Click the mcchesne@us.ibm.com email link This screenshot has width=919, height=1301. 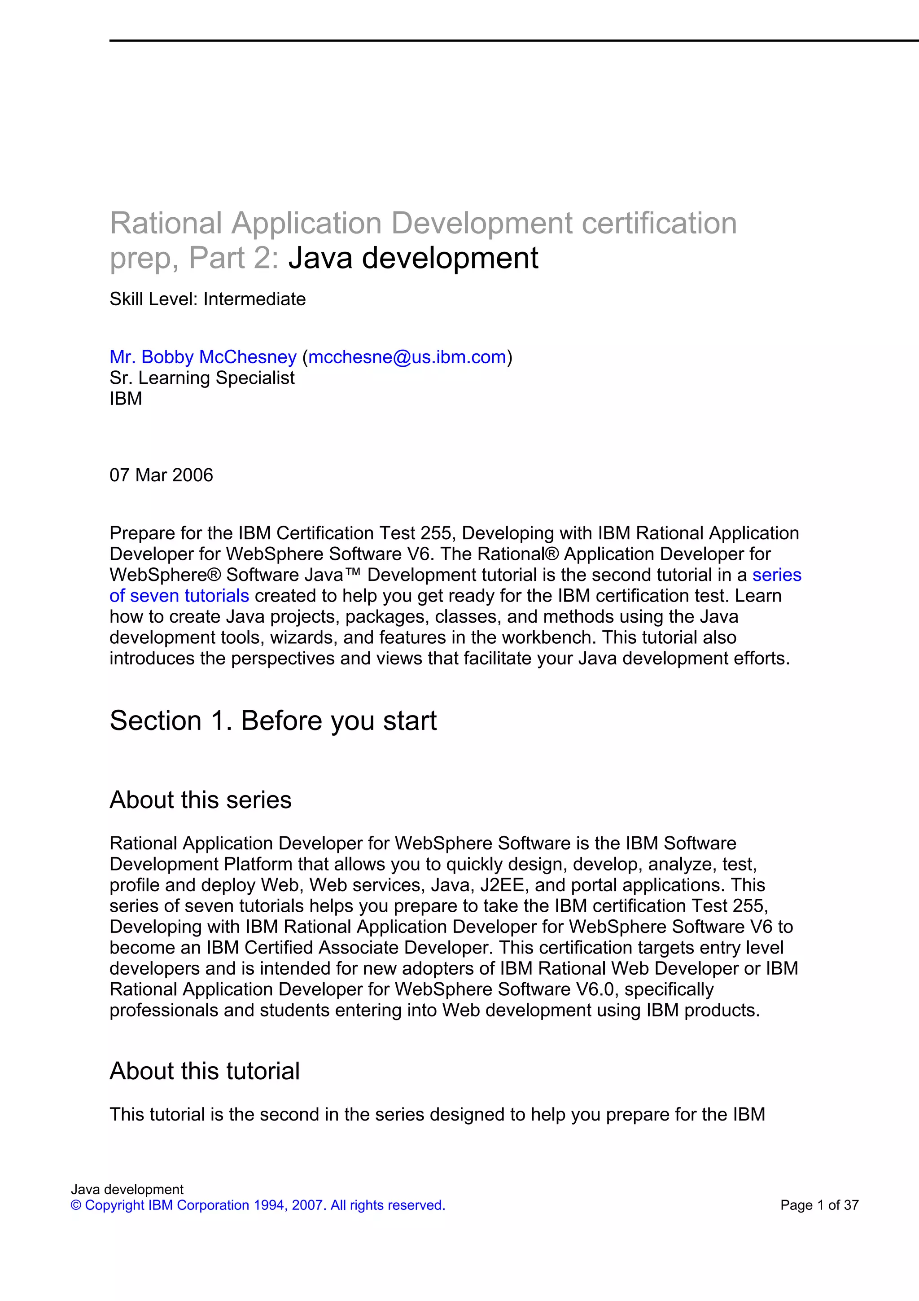407,357
